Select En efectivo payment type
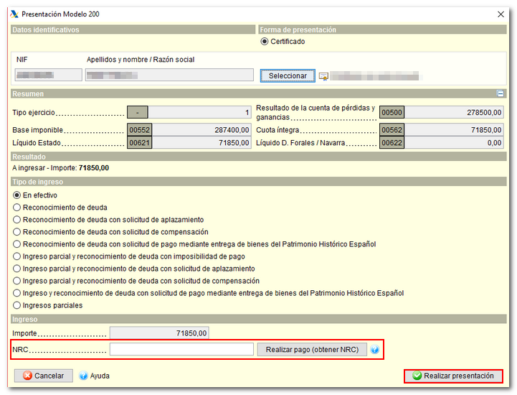The image size is (517, 395). tap(17, 195)
